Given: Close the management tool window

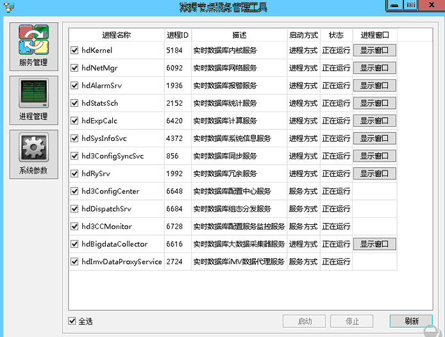Looking at the screenshot, I should (x=432, y=5).
